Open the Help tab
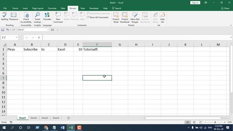 point(105,8)
